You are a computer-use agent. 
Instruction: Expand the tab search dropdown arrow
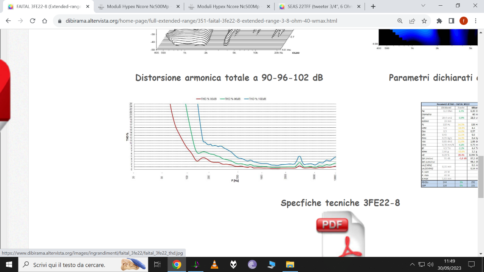point(423,6)
